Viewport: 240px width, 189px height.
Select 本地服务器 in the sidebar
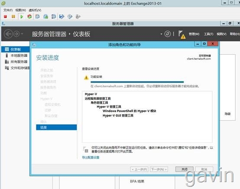click(x=17, y=56)
